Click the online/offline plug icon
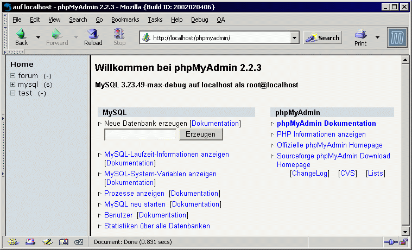 pyautogui.click(x=390, y=242)
